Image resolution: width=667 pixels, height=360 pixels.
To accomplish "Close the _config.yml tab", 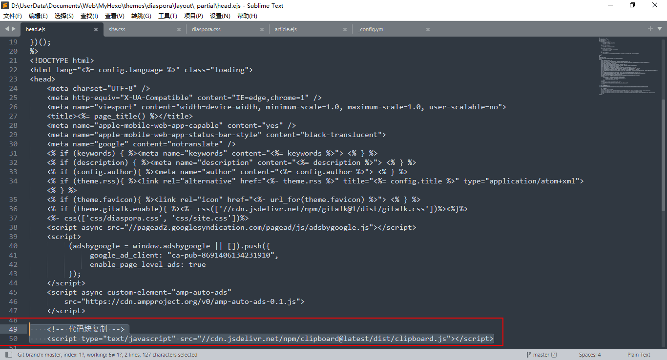I will (x=428, y=29).
